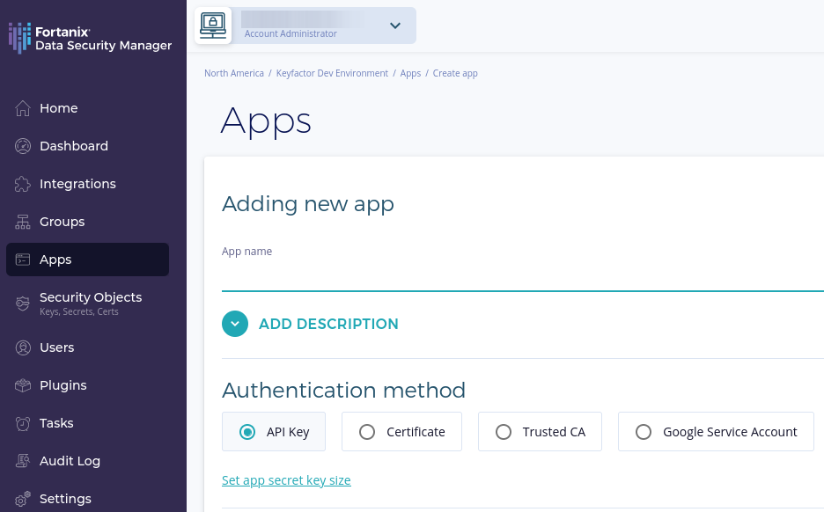Click the Home icon in sidebar
The width and height of the screenshot is (824, 512).
point(23,108)
